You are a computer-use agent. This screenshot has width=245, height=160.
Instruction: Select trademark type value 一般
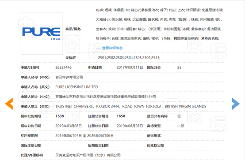(x=180, y=126)
